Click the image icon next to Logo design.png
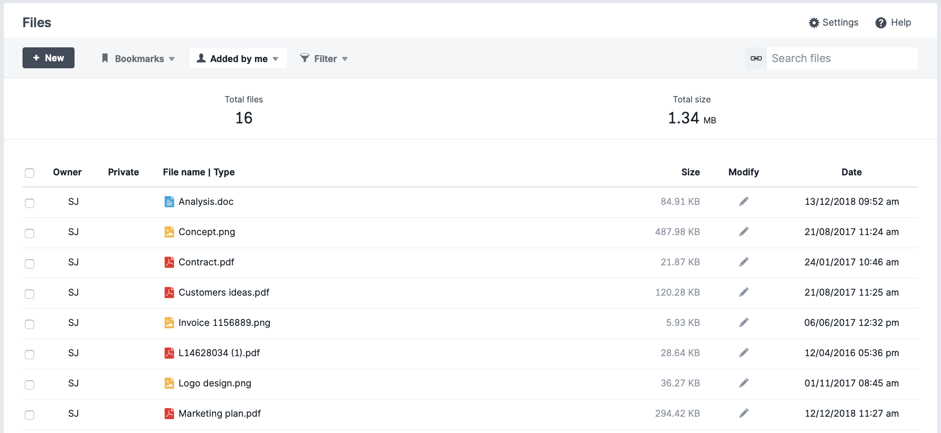 pyautogui.click(x=169, y=383)
